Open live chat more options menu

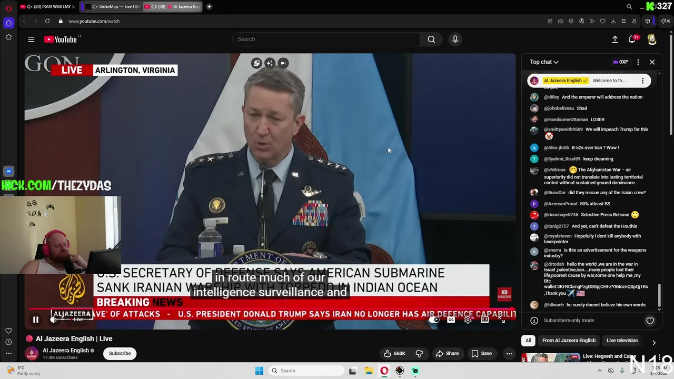(638, 62)
